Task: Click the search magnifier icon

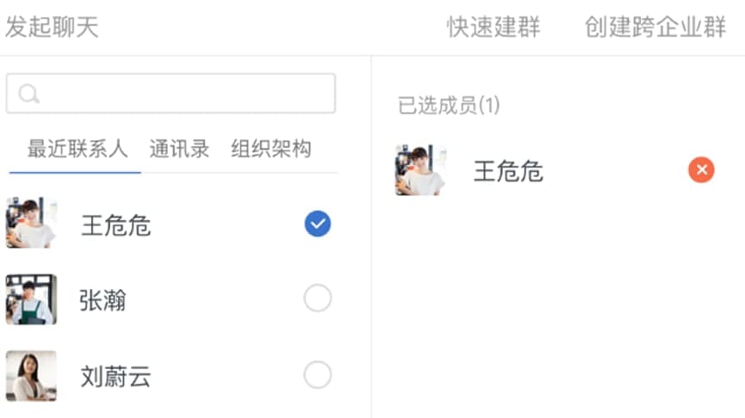Action: [28, 94]
